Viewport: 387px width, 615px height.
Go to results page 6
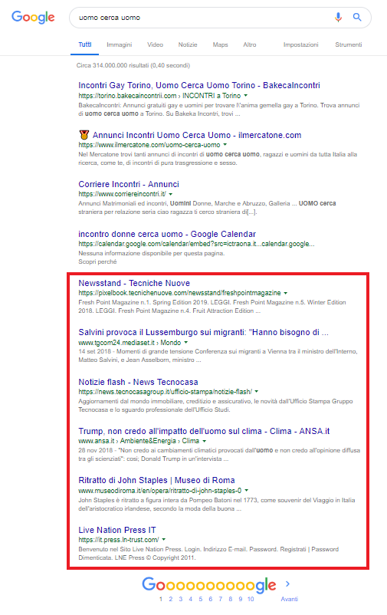click(211, 599)
